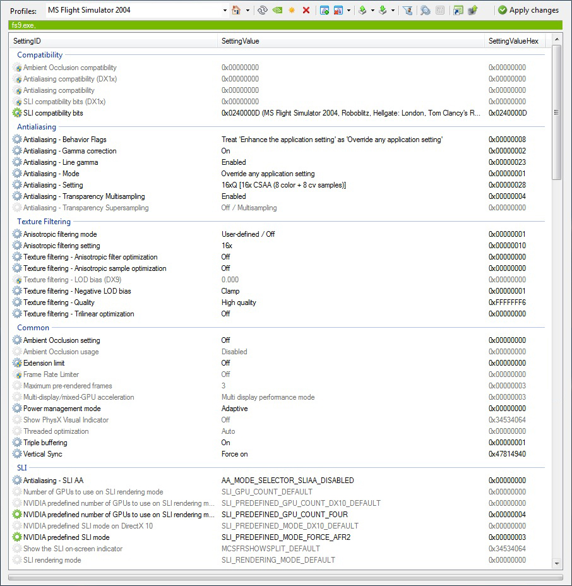The image size is (572, 586).
Task: Click the refresh arrows toolbar icon
Action: pyautogui.click(x=263, y=11)
